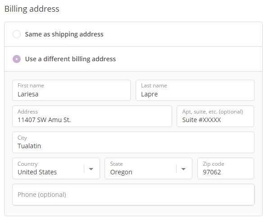Image resolution: width=269 pixels, height=223 pixels.
Task: Click the Same as shipping address label text
Action: [x=64, y=34]
